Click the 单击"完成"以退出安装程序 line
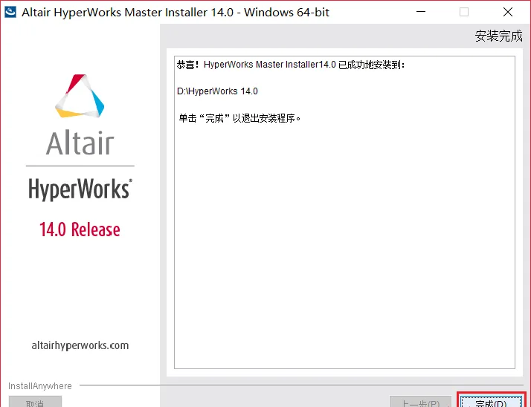This screenshot has width=531, height=407. pyautogui.click(x=239, y=118)
